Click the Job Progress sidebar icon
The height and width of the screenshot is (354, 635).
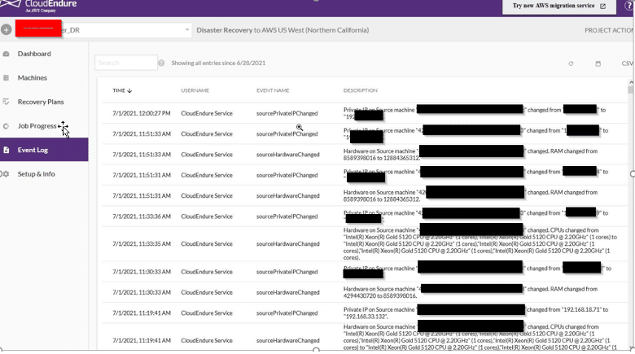[6, 126]
